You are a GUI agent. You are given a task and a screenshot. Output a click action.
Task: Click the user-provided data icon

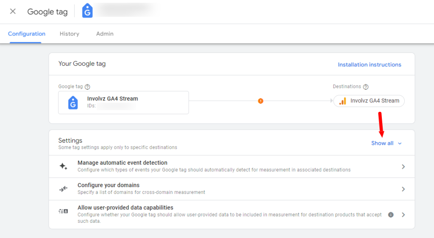64,211
